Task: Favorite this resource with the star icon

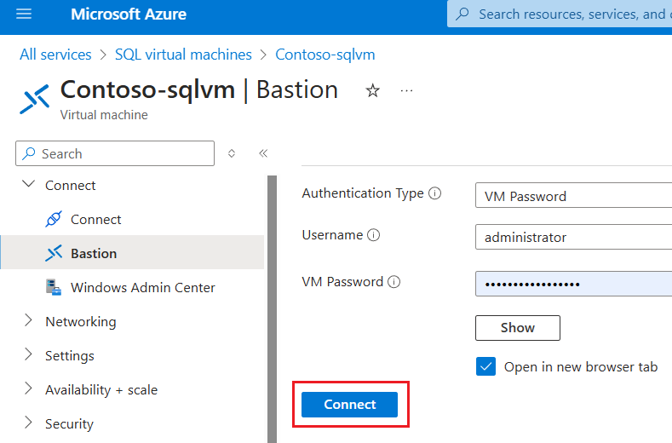Action: coord(372,90)
